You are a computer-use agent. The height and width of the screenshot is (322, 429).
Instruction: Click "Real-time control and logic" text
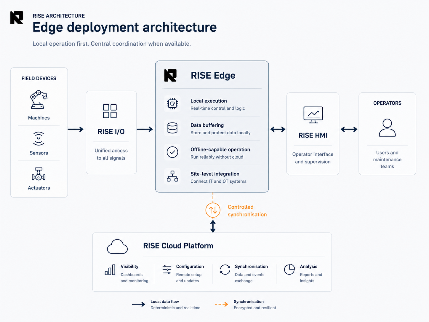[x=218, y=108]
